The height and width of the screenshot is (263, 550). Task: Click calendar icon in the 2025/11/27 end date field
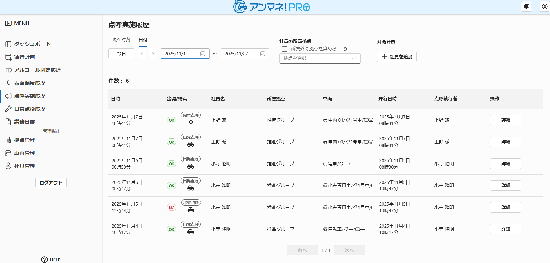tap(263, 54)
